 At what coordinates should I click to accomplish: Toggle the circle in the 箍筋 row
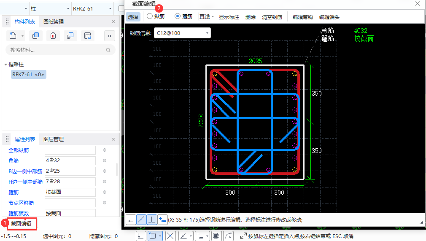pyautogui.click(x=105, y=192)
